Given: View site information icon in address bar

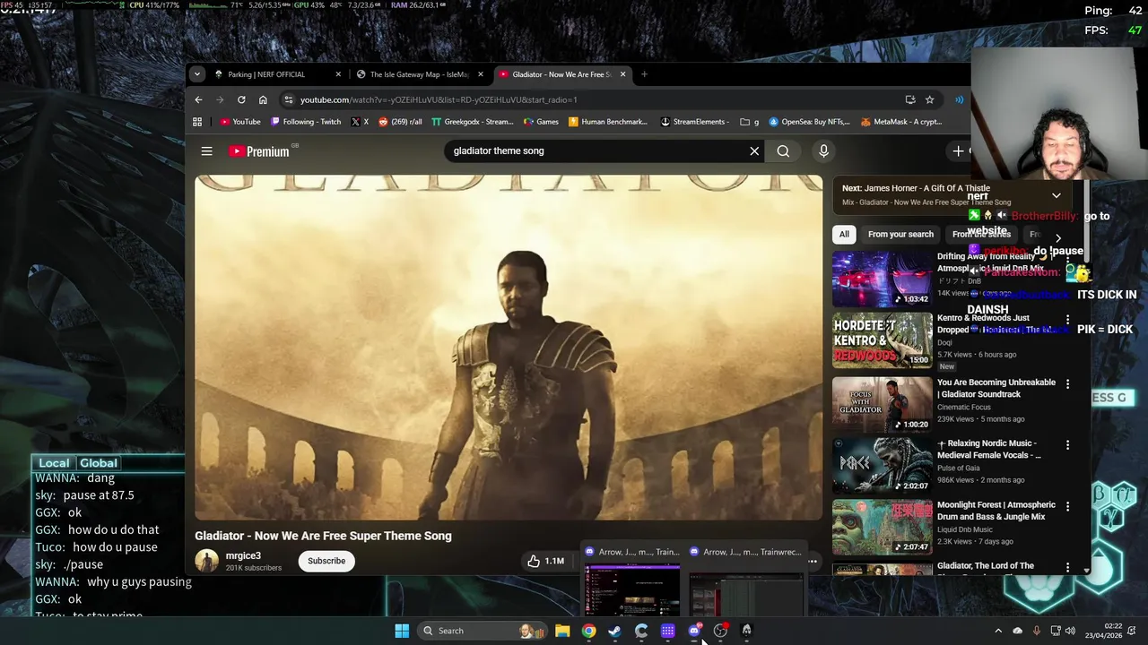Looking at the screenshot, I should [288, 99].
